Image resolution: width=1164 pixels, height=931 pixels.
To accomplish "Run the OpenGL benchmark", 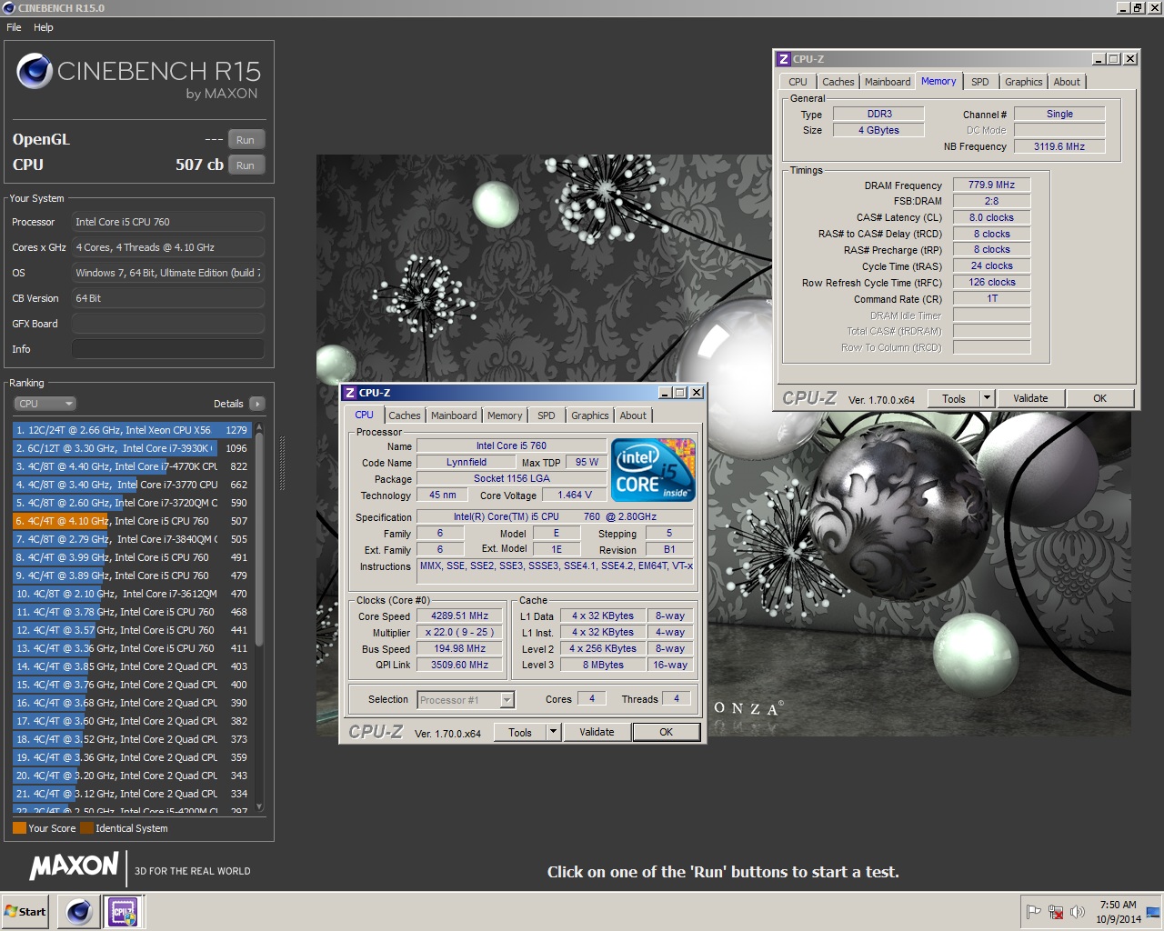I will tap(246, 140).
